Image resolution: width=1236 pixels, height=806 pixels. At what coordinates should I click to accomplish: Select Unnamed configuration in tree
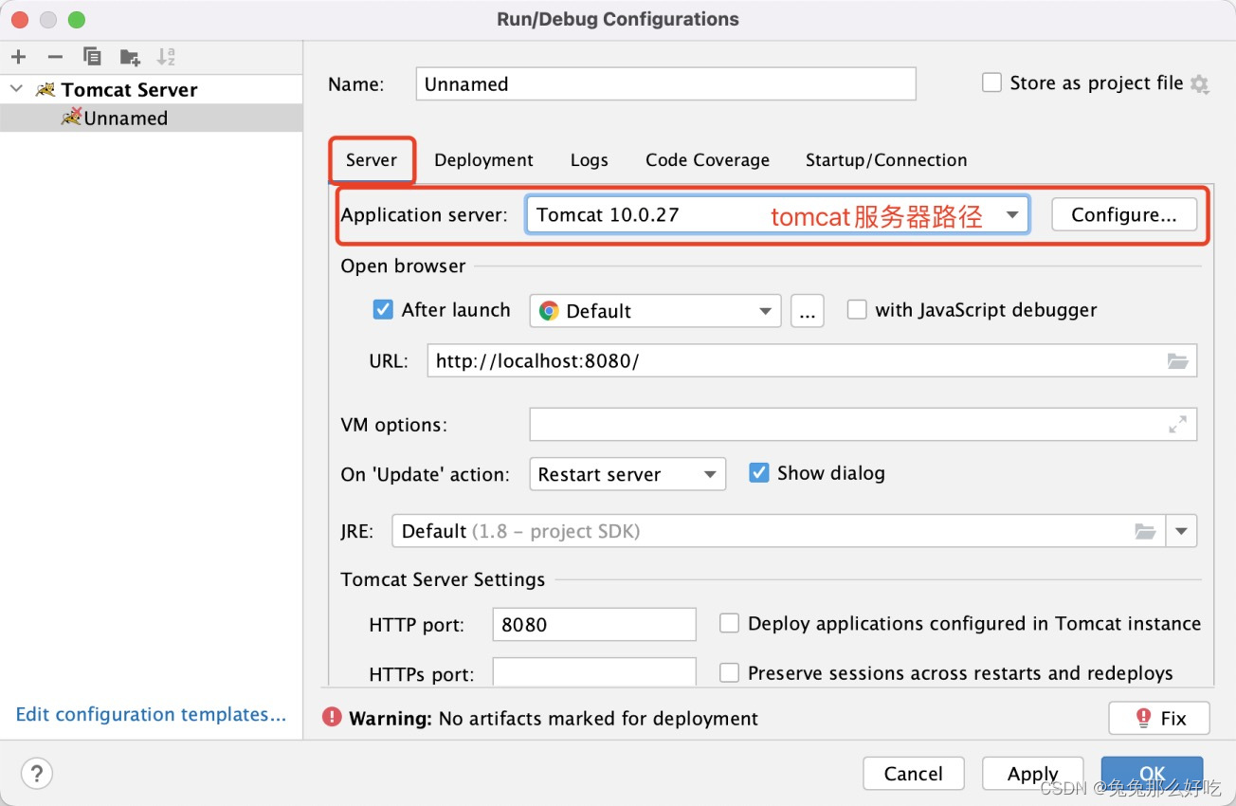click(x=152, y=118)
